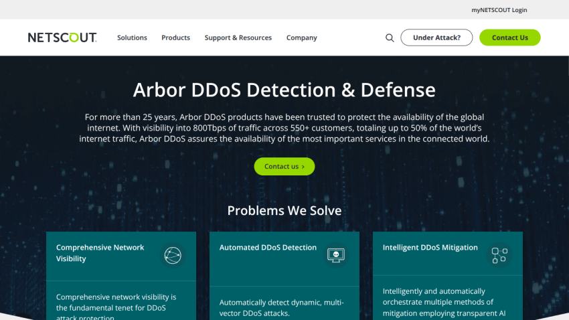Click the 'For more than 25 years' paragraph
This screenshot has height=320, width=569.
click(x=284, y=128)
